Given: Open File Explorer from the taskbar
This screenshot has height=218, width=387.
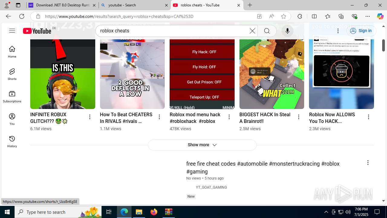Looking at the screenshot, I should click(x=139, y=212).
